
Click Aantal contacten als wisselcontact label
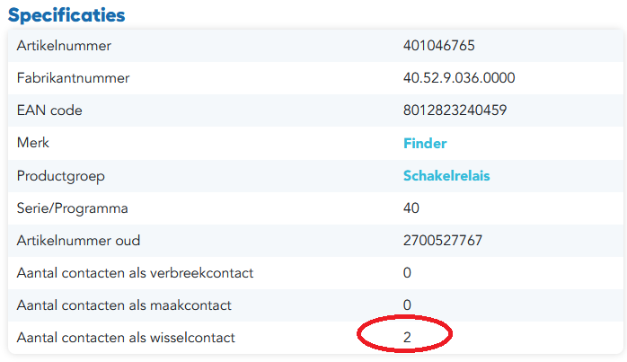[126, 338]
